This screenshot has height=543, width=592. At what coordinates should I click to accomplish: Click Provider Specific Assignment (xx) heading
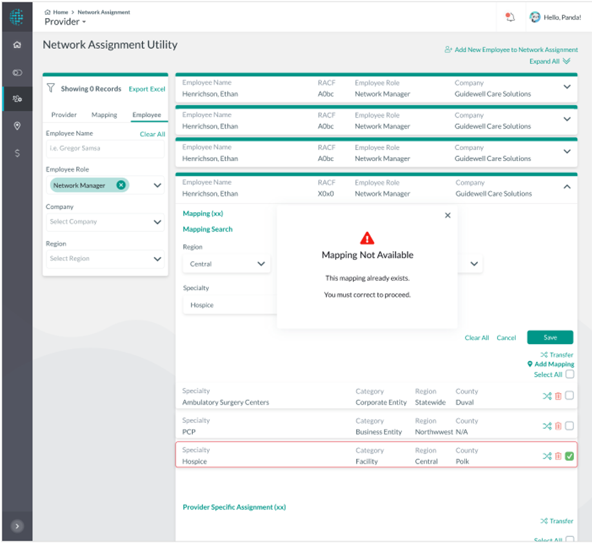(234, 507)
